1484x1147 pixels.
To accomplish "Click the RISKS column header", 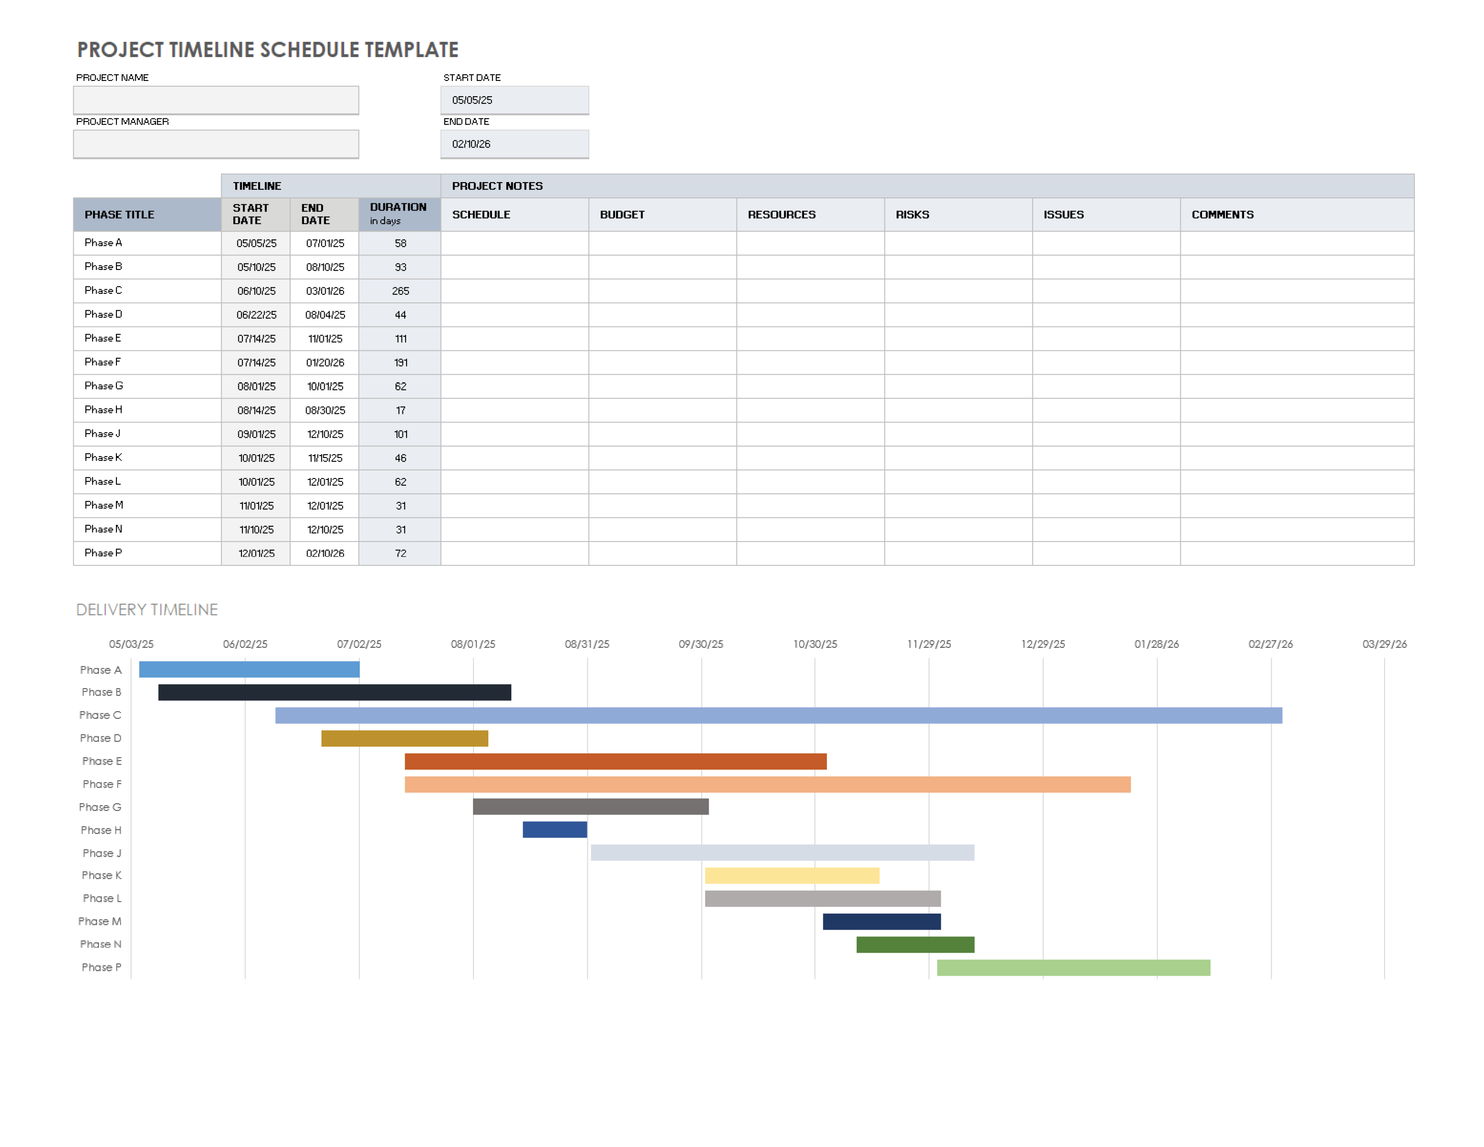I will [x=958, y=215].
